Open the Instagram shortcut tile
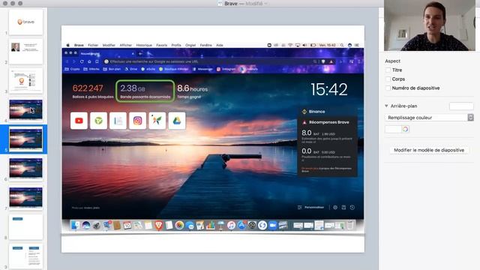This screenshot has height=270, width=480. click(138, 121)
